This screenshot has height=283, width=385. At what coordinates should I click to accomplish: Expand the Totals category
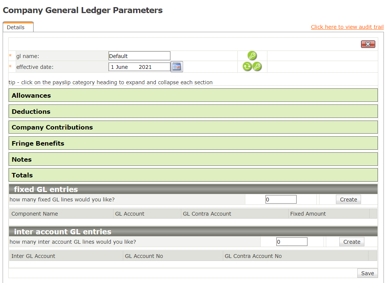(x=22, y=175)
